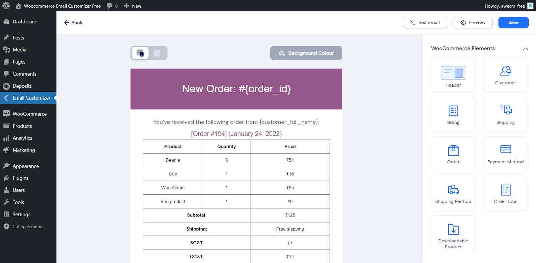Go Back from the email editor
Image resolution: width=536 pixels, height=263 pixels.
[x=73, y=22]
